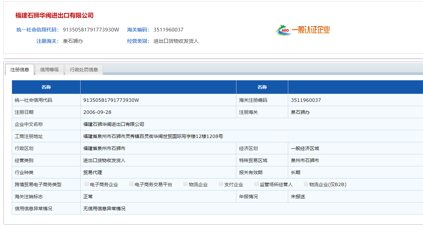Click the 跨境贸易电子商务类型 row label
The image size is (423, 228).
coord(38,184)
